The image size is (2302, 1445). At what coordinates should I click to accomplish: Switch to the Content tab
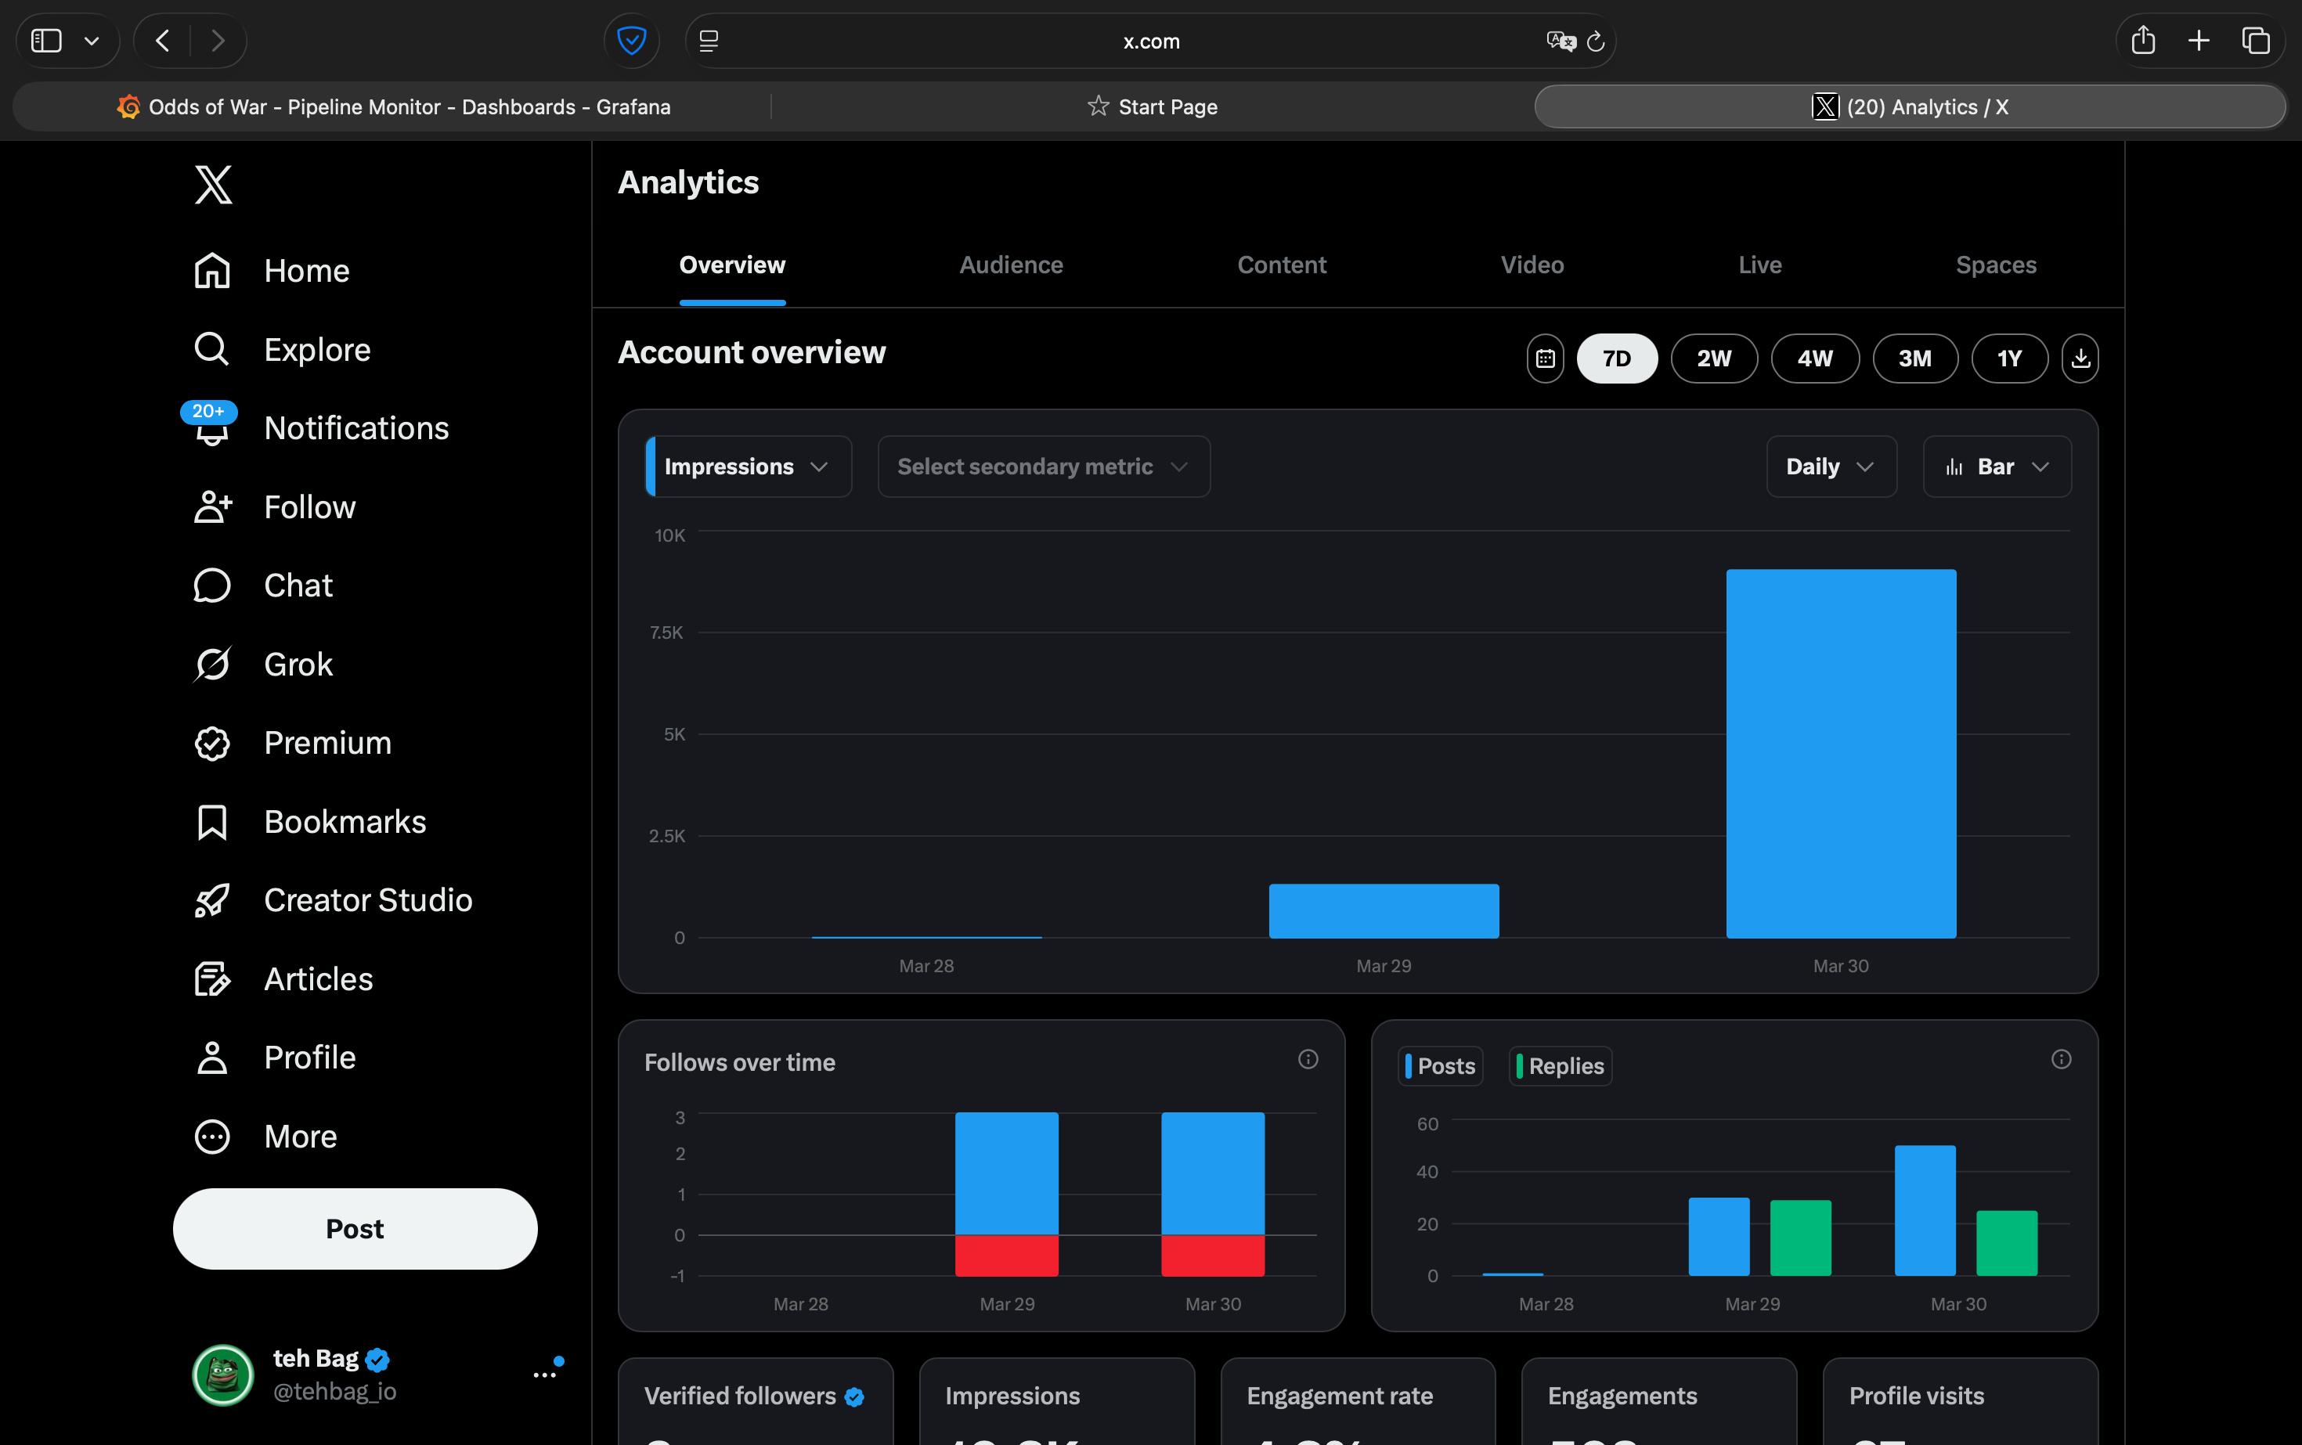pyautogui.click(x=1282, y=265)
